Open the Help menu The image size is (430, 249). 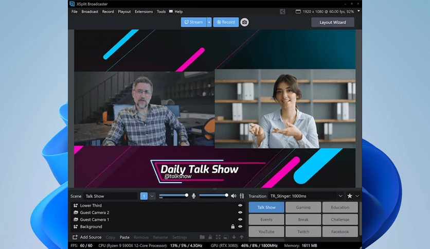[178, 11]
